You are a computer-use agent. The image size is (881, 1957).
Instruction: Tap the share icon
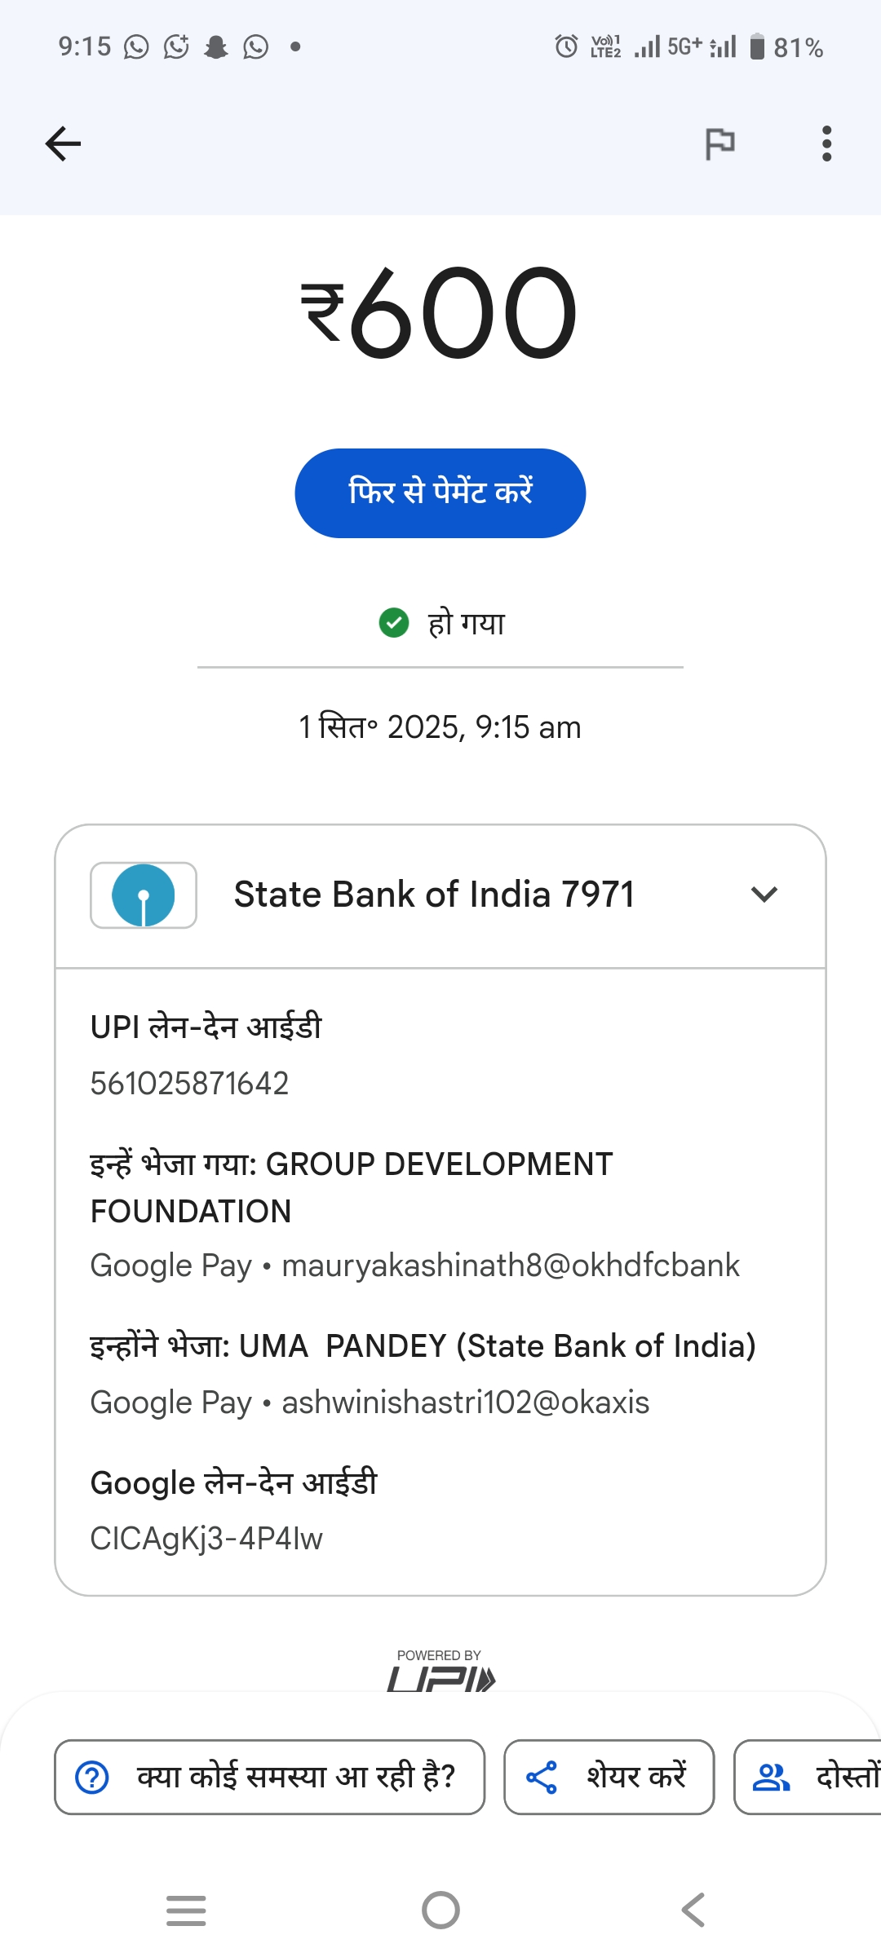click(x=542, y=1778)
